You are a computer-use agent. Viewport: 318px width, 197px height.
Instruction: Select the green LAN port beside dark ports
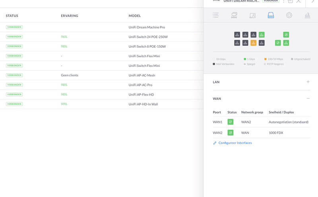click(x=262, y=35)
